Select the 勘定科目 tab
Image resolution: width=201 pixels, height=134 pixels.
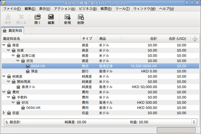point(12,31)
